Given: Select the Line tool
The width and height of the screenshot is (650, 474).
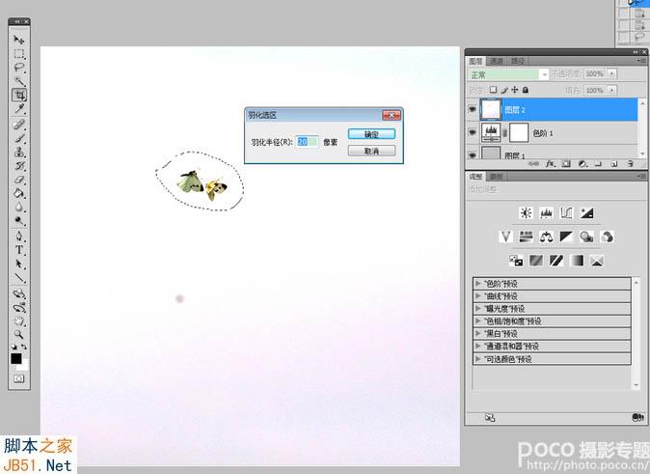Looking at the screenshot, I should [19, 278].
